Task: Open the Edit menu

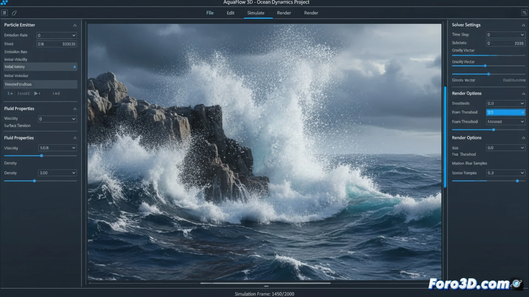Action: click(230, 13)
